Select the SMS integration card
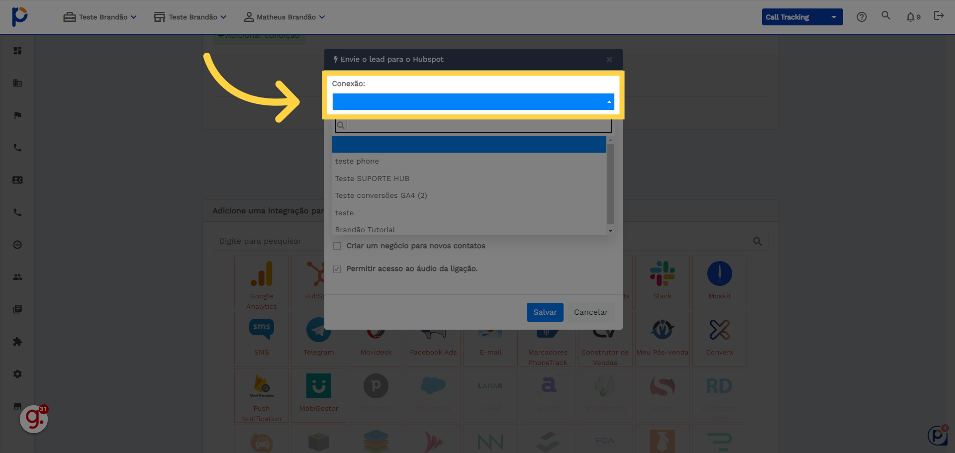 click(262, 339)
